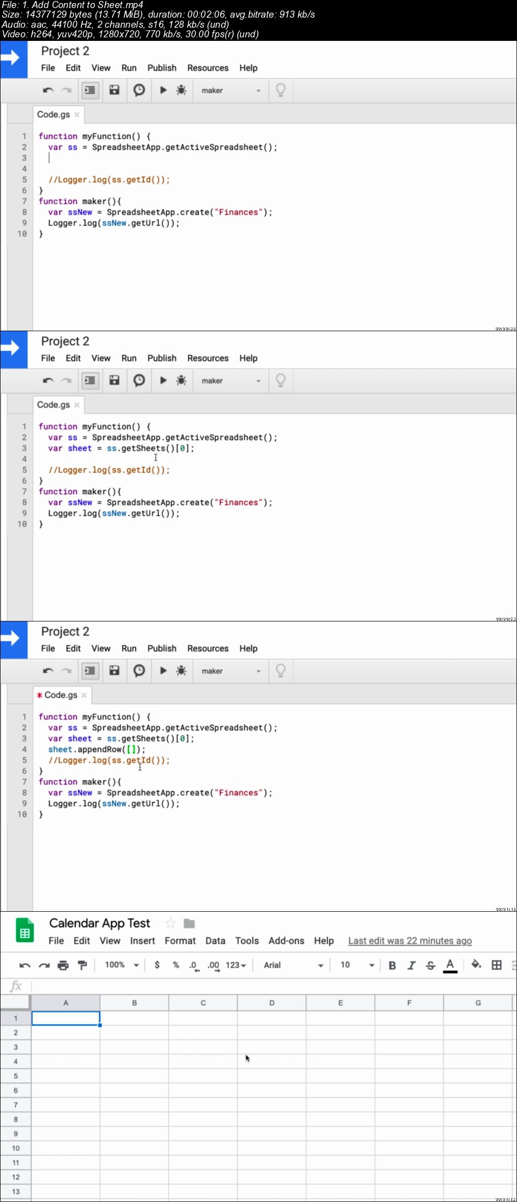The width and height of the screenshot is (517, 1202).
Task: Open the Format menu in Sheets
Action: point(180,940)
